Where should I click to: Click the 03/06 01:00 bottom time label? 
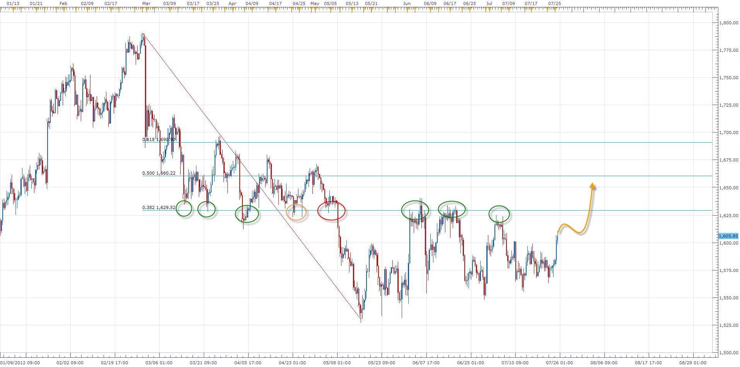(159, 363)
